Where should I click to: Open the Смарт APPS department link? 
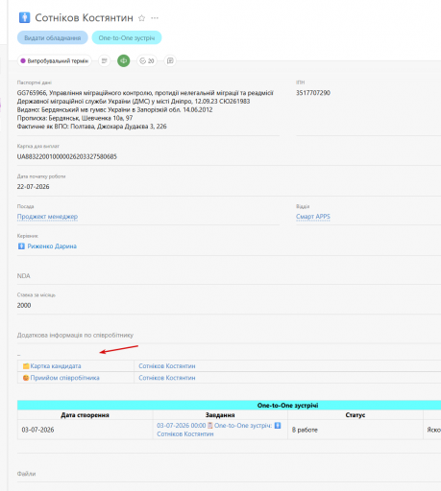pyautogui.click(x=313, y=217)
